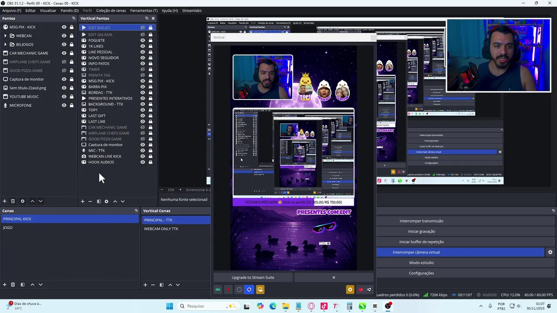Open source properties gear in Fontes panel
This screenshot has width=557, height=313.
(23, 201)
